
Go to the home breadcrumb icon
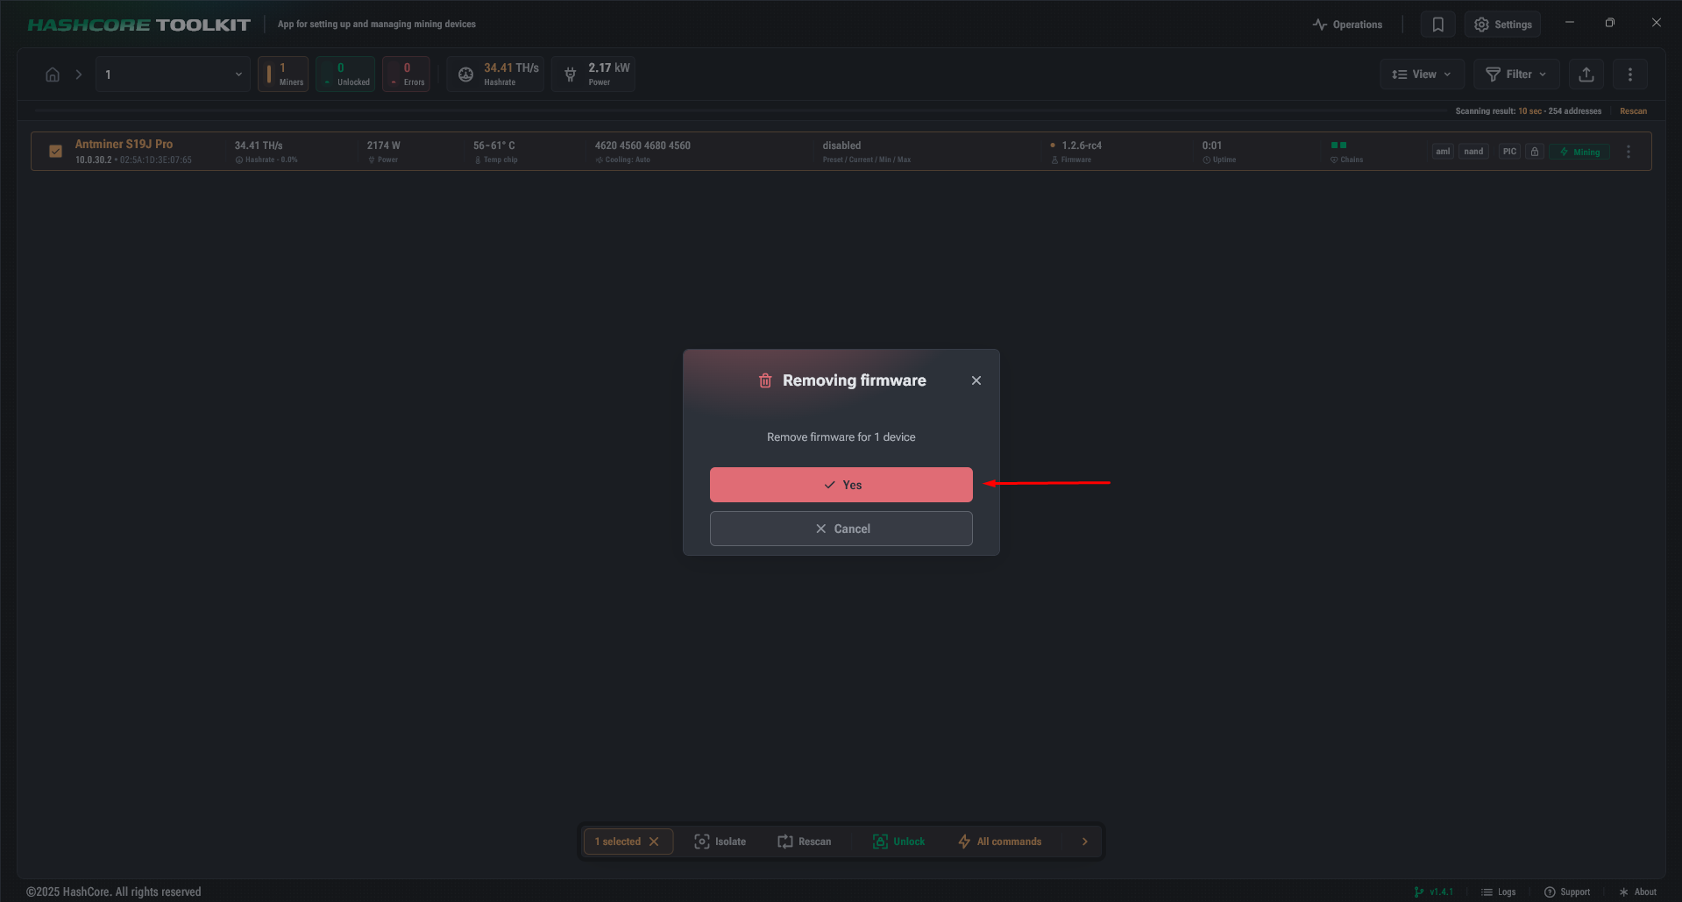pos(53,75)
